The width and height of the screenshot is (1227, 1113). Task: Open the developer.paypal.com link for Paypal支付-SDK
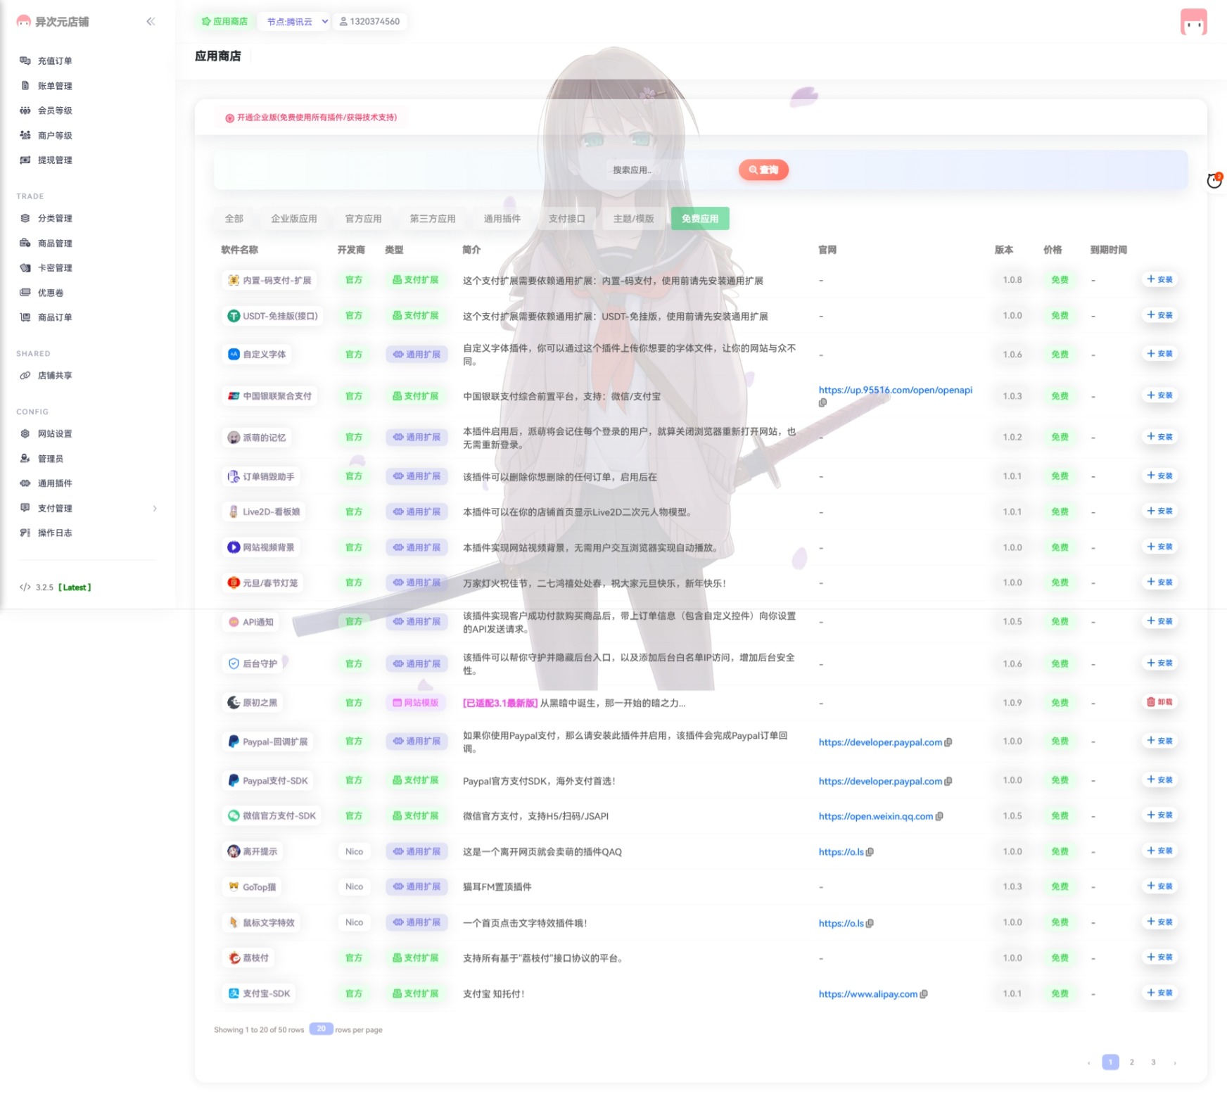pyautogui.click(x=879, y=782)
